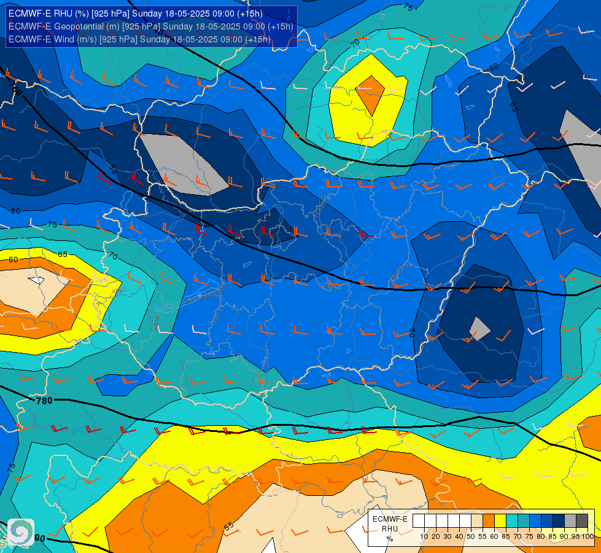This screenshot has width=601, height=553.
Task: Pick the orange 55-60% legend swatch
Action: click(x=489, y=520)
